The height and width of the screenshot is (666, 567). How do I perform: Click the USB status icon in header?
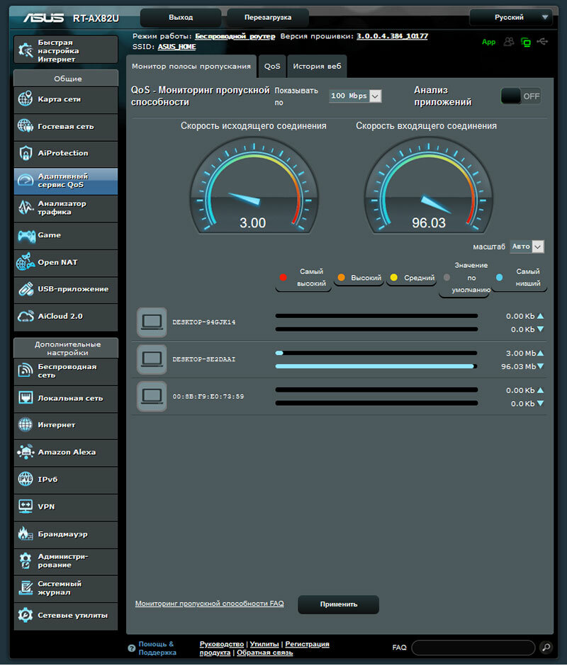point(542,42)
